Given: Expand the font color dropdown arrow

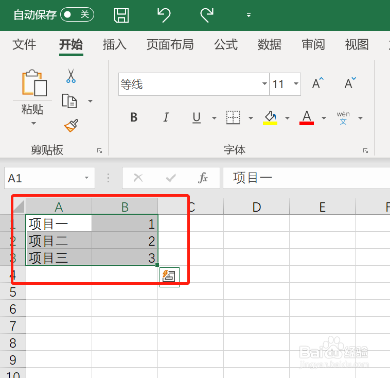Looking at the screenshot, I should pos(324,118).
